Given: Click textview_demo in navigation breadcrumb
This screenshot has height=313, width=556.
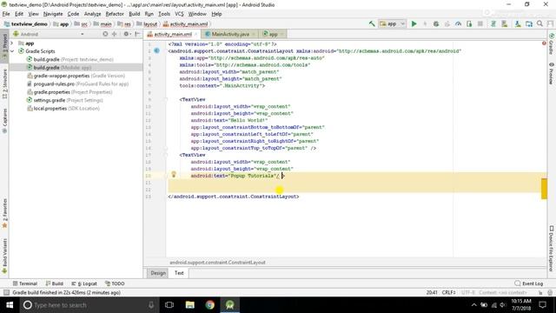Looking at the screenshot, I should 26,23.
